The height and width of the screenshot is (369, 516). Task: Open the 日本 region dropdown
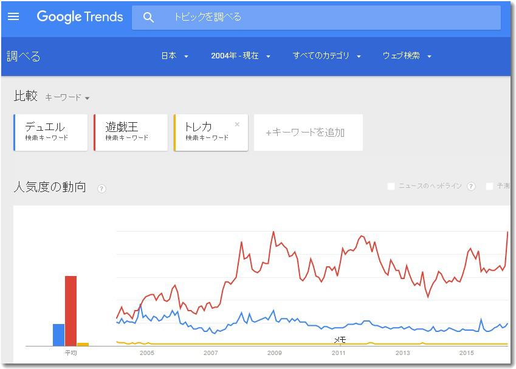click(x=174, y=56)
